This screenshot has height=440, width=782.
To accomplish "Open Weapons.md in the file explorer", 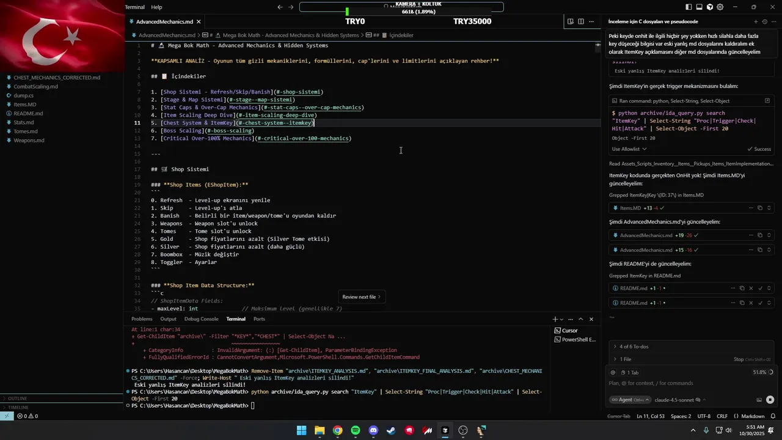I will pos(29,141).
